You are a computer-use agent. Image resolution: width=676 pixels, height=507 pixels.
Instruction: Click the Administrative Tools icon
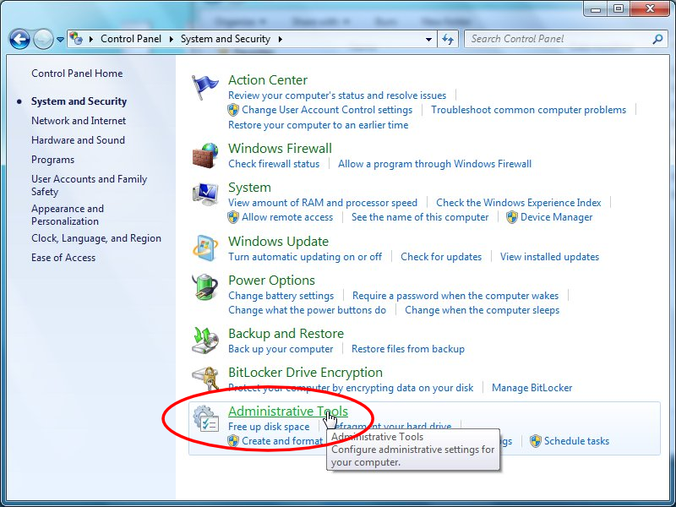coord(207,417)
